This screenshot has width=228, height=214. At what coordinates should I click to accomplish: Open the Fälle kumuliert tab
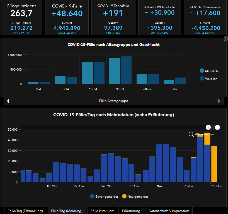(x=102, y=211)
